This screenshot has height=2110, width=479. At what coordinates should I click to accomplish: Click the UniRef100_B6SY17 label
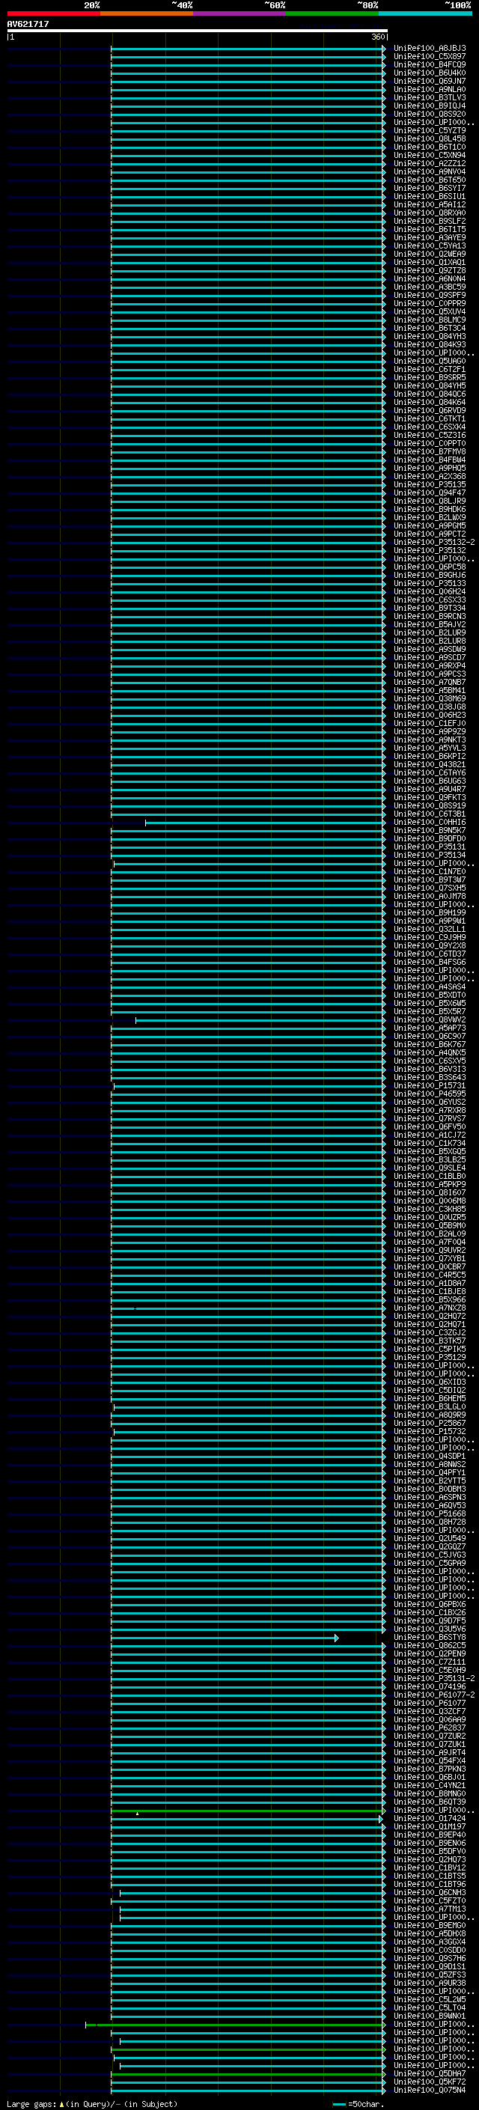[x=430, y=189]
